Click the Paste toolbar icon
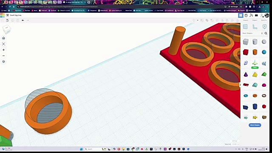This screenshot has width=272, height=153. [x=8, y=20]
